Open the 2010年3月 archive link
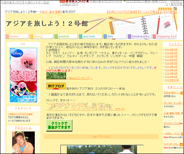Screen dimensions: 184x154 (171, 70)
